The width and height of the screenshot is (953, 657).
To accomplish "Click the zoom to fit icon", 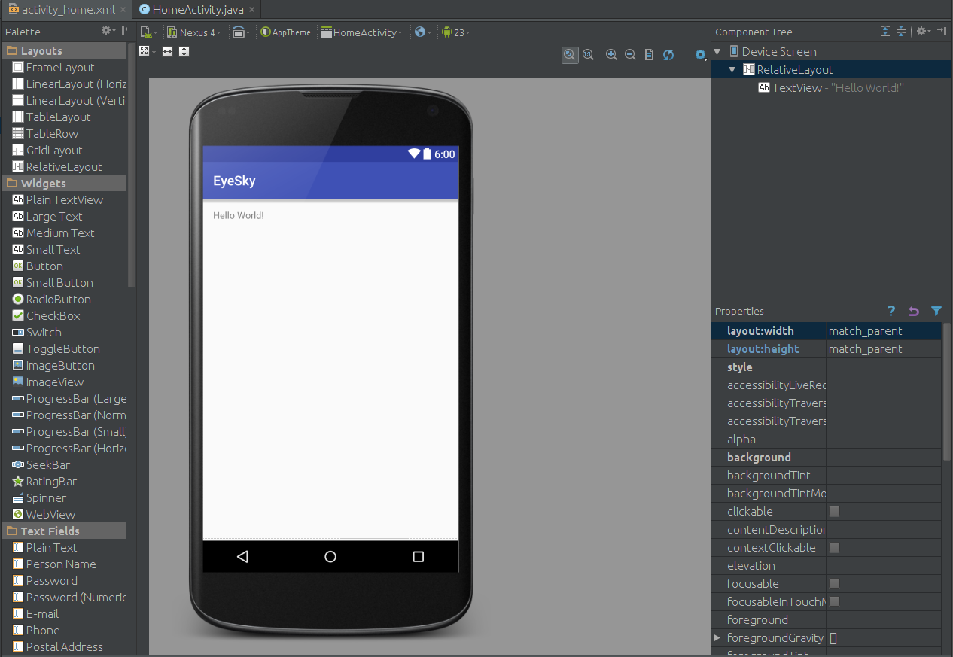I will click(570, 55).
